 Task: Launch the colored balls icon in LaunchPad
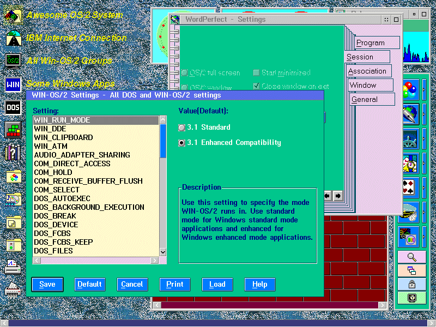point(410,89)
